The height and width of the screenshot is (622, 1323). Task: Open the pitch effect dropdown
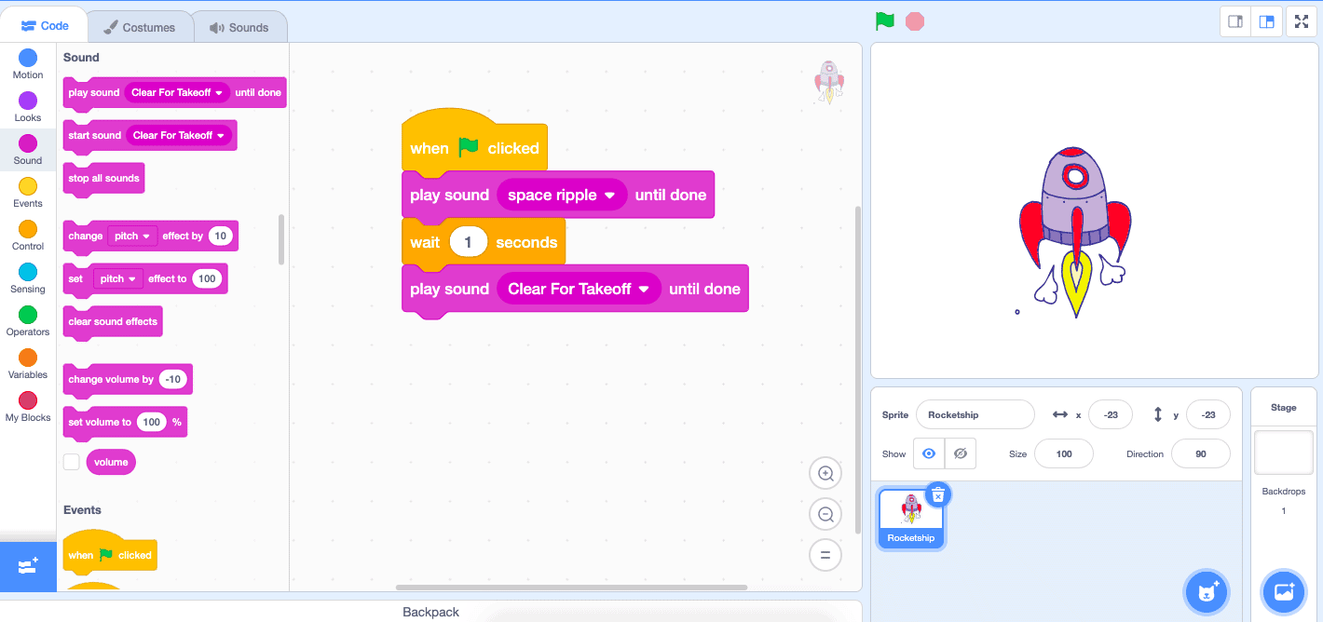point(131,236)
